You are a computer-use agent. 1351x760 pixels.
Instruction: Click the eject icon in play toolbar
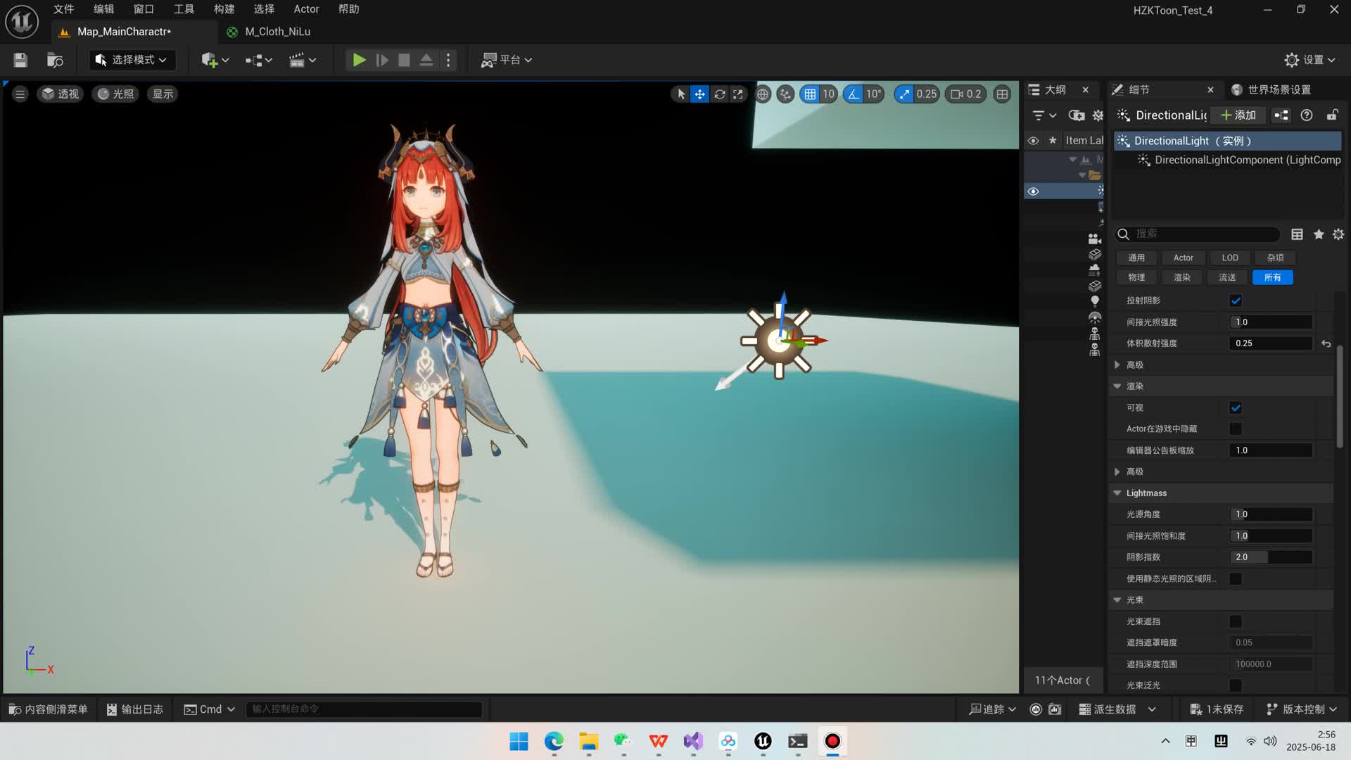click(x=426, y=61)
